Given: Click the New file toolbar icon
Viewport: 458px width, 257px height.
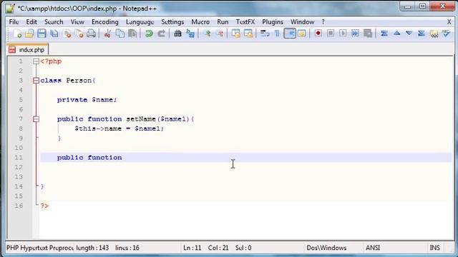Looking at the screenshot, I should point(17,34).
